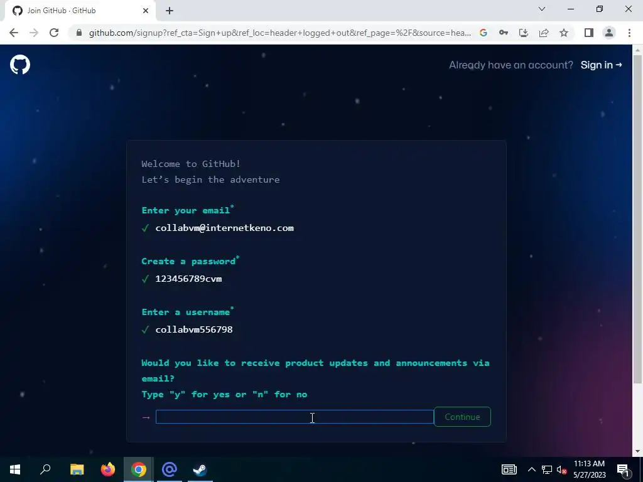This screenshot has width=643, height=482.
Task: Open the saved passwords key icon
Action: coord(504,33)
